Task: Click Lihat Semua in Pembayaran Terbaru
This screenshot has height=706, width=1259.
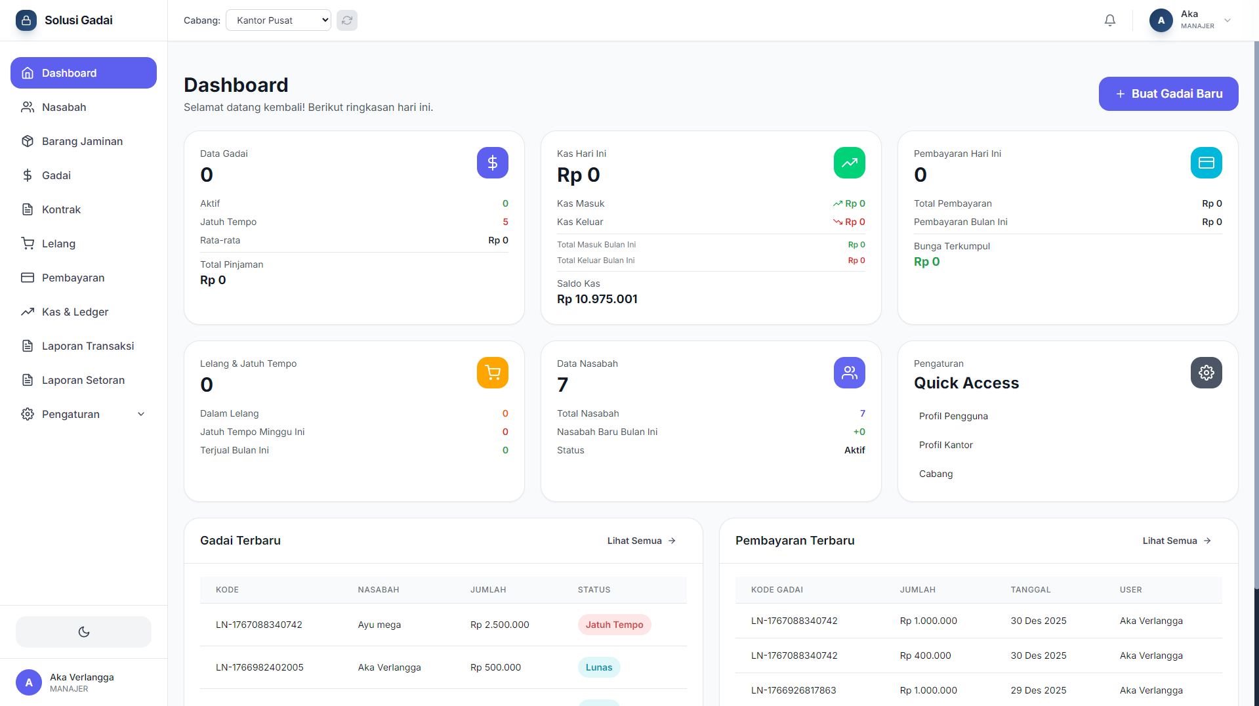Action: point(1177,541)
